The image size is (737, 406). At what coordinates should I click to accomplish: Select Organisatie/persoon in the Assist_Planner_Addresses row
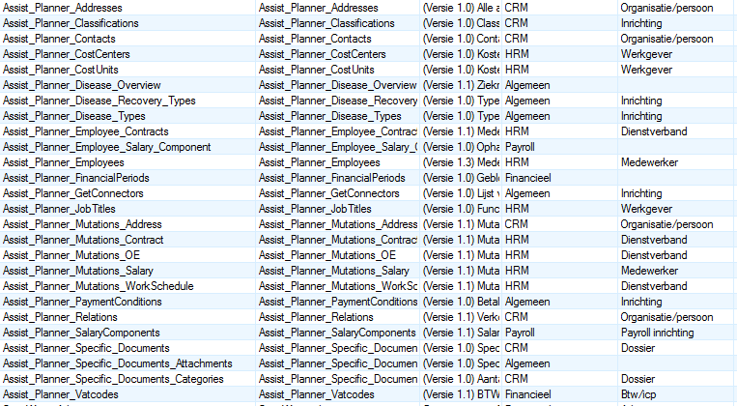(666, 8)
